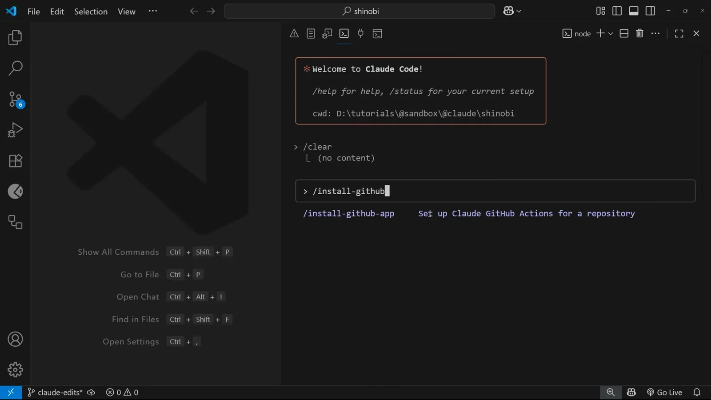Viewport: 711px width, 400px height.
Task: Toggle the bottom panel visibility
Action: pos(634,11)
